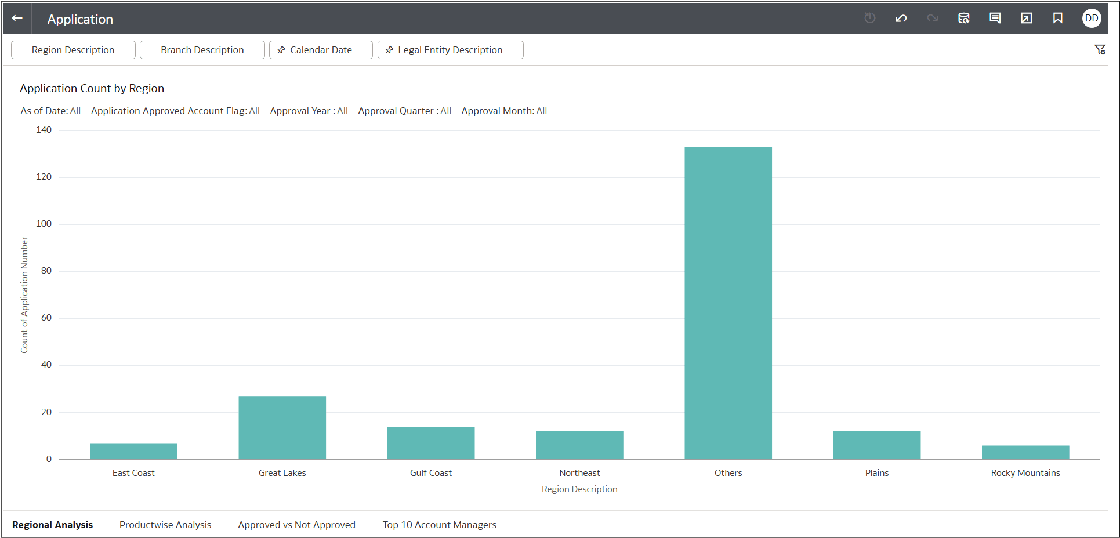
Task: Click the pin on Legal Entity Description filter
Action: [389, 50]
